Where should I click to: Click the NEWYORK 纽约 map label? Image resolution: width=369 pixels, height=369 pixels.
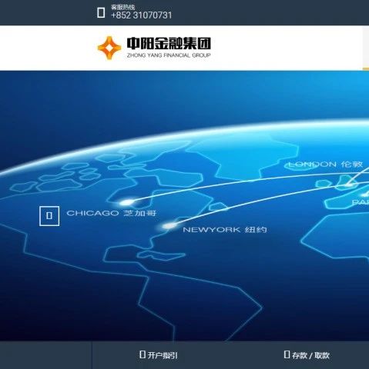click(225, 230)
